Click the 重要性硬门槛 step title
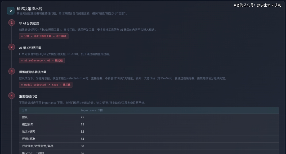 [x=28, y=96]
